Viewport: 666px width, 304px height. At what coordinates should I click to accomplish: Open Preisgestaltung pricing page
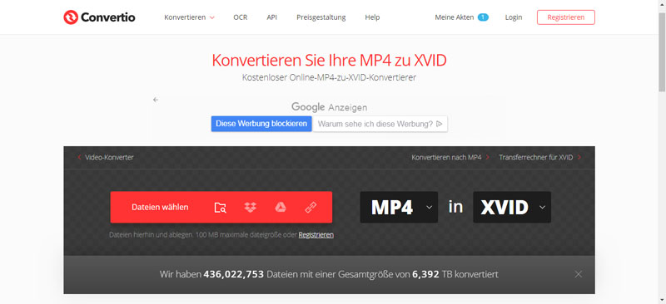[x=321, y=17]
